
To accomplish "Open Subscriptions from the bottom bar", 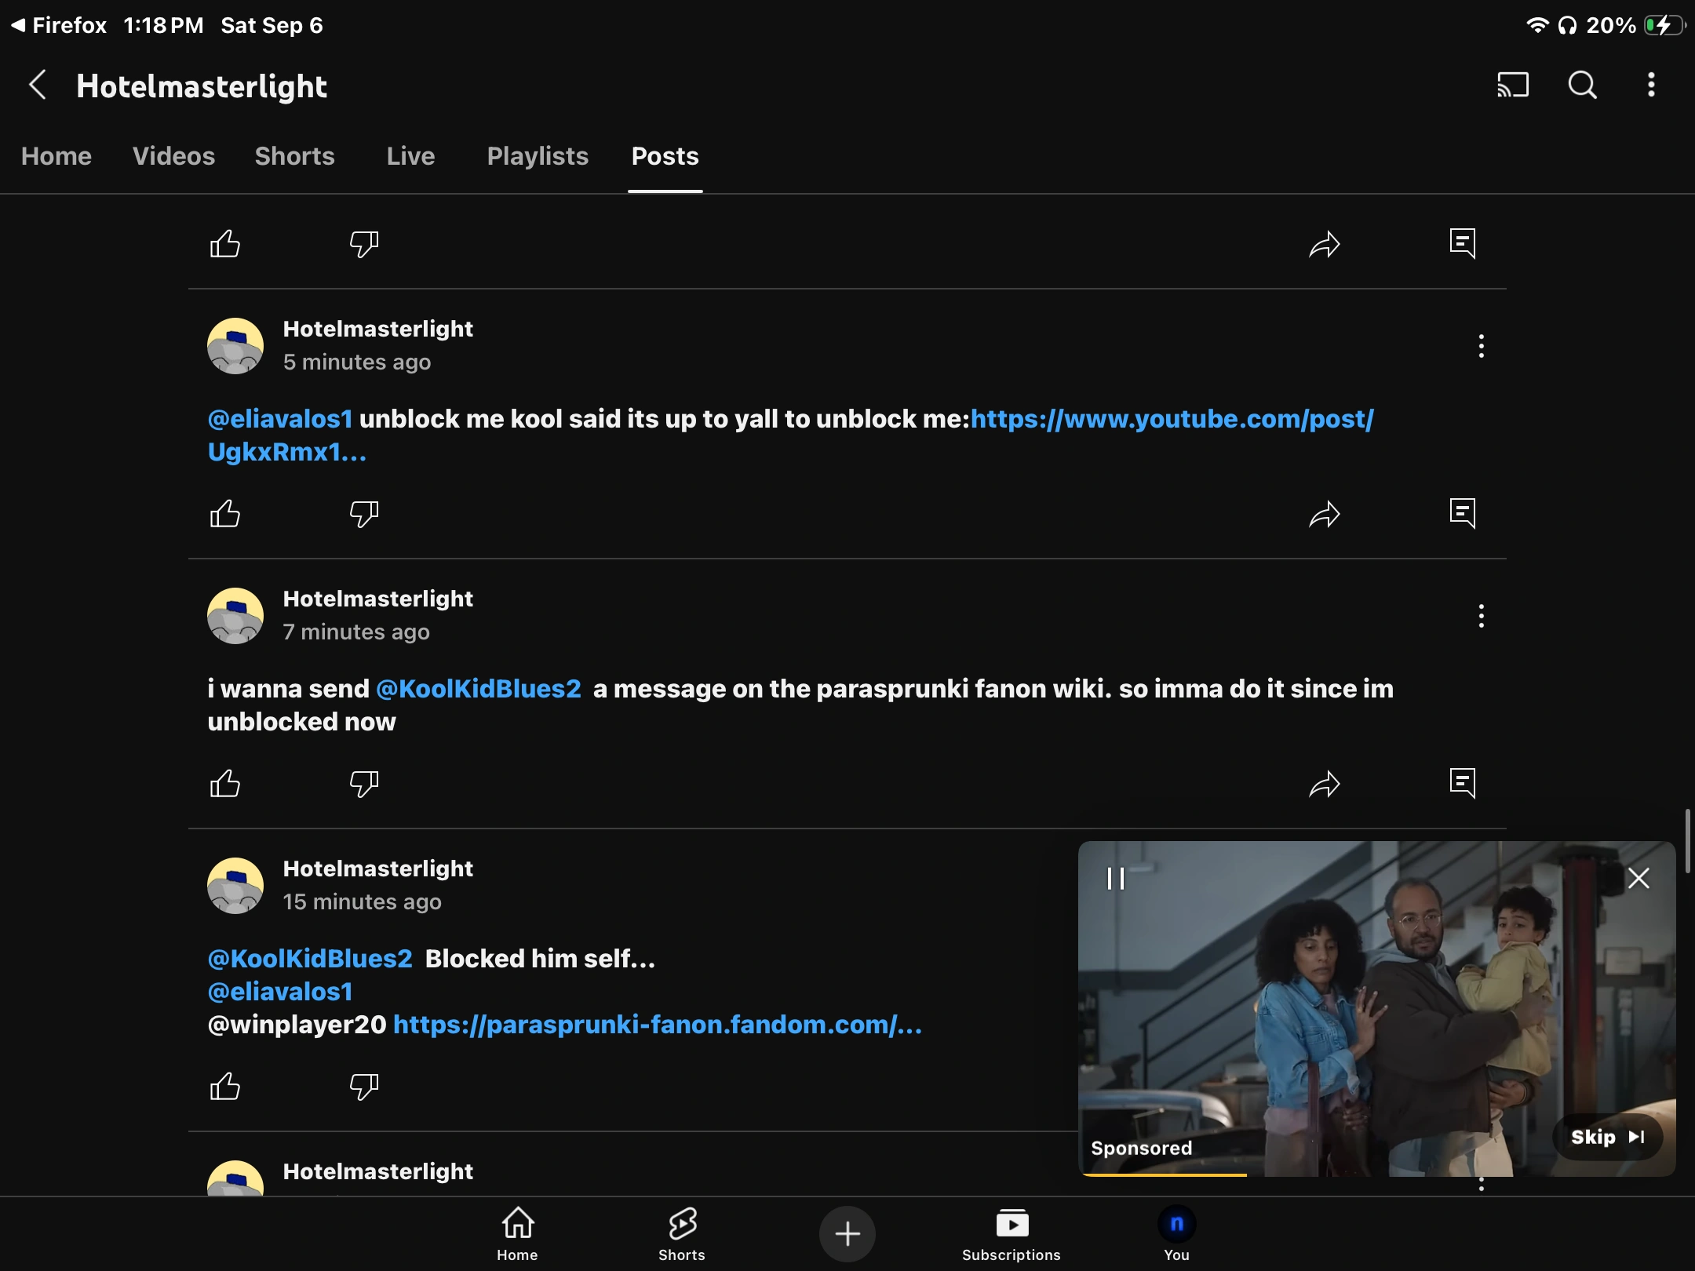I will pyautogui.click(x=1012, y=1234).
